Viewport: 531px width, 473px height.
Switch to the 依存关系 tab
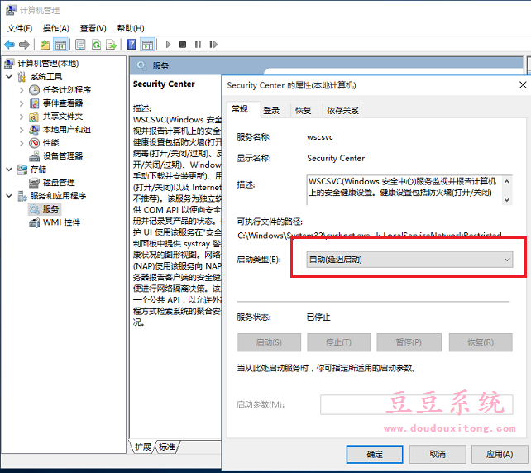point(342,110)
